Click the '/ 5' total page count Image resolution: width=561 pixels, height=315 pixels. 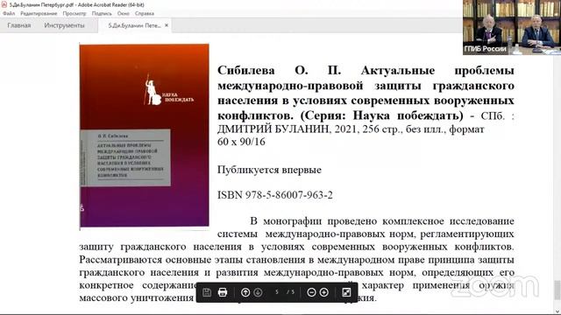pyautogui.click(x=291, y=292)
